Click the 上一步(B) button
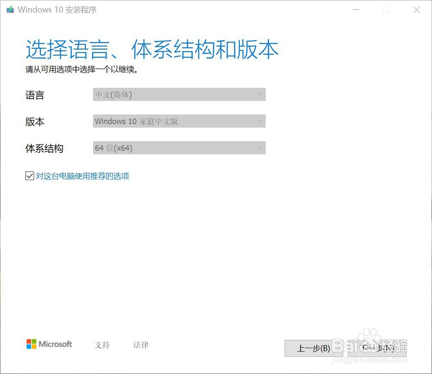 [314, 349]
